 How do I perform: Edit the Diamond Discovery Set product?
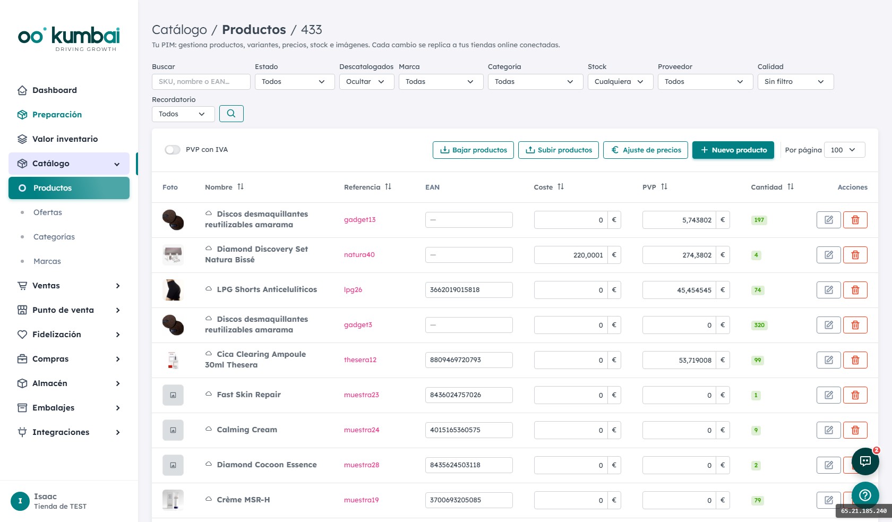(x=828, y=255)
